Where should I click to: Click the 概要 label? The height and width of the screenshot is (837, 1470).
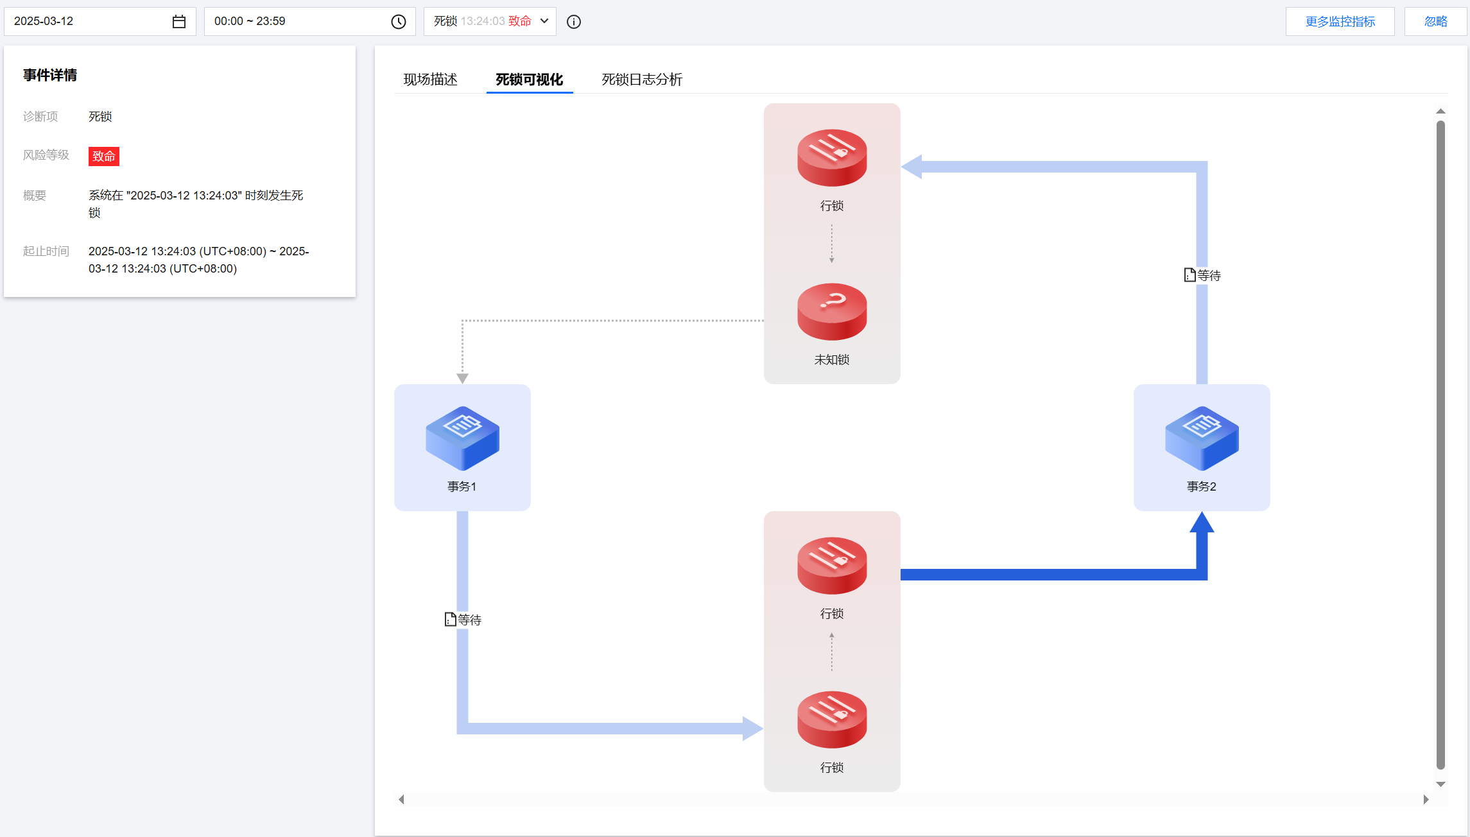pos(35,195)
